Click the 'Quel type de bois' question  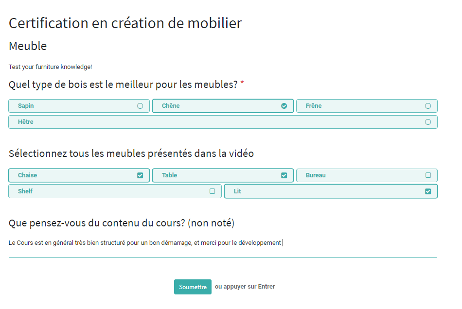[x=123, y=85]
